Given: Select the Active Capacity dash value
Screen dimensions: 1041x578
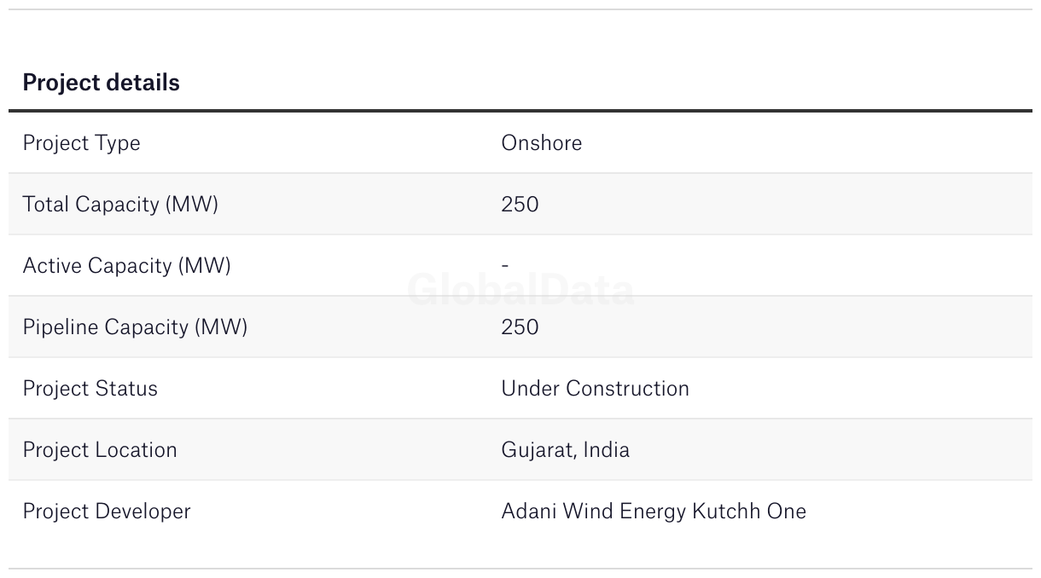Looking at the screenshot, I should click(505, 266).
